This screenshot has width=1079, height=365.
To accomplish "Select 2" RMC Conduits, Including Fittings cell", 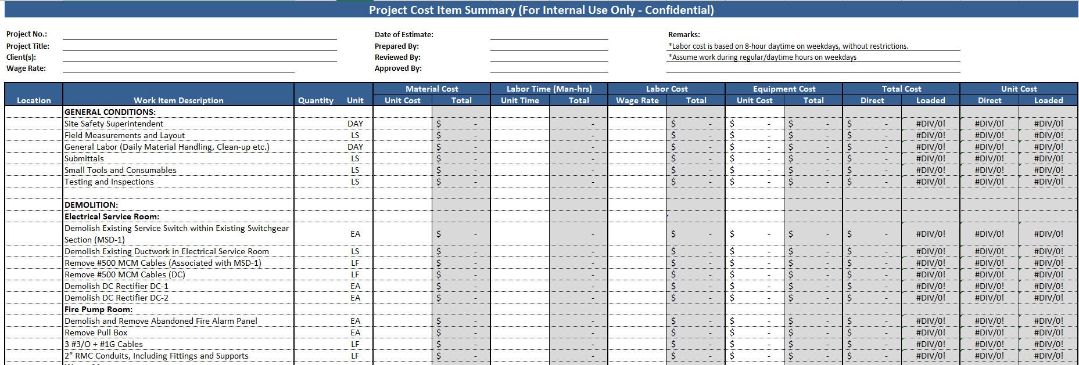I will [178, 356].
